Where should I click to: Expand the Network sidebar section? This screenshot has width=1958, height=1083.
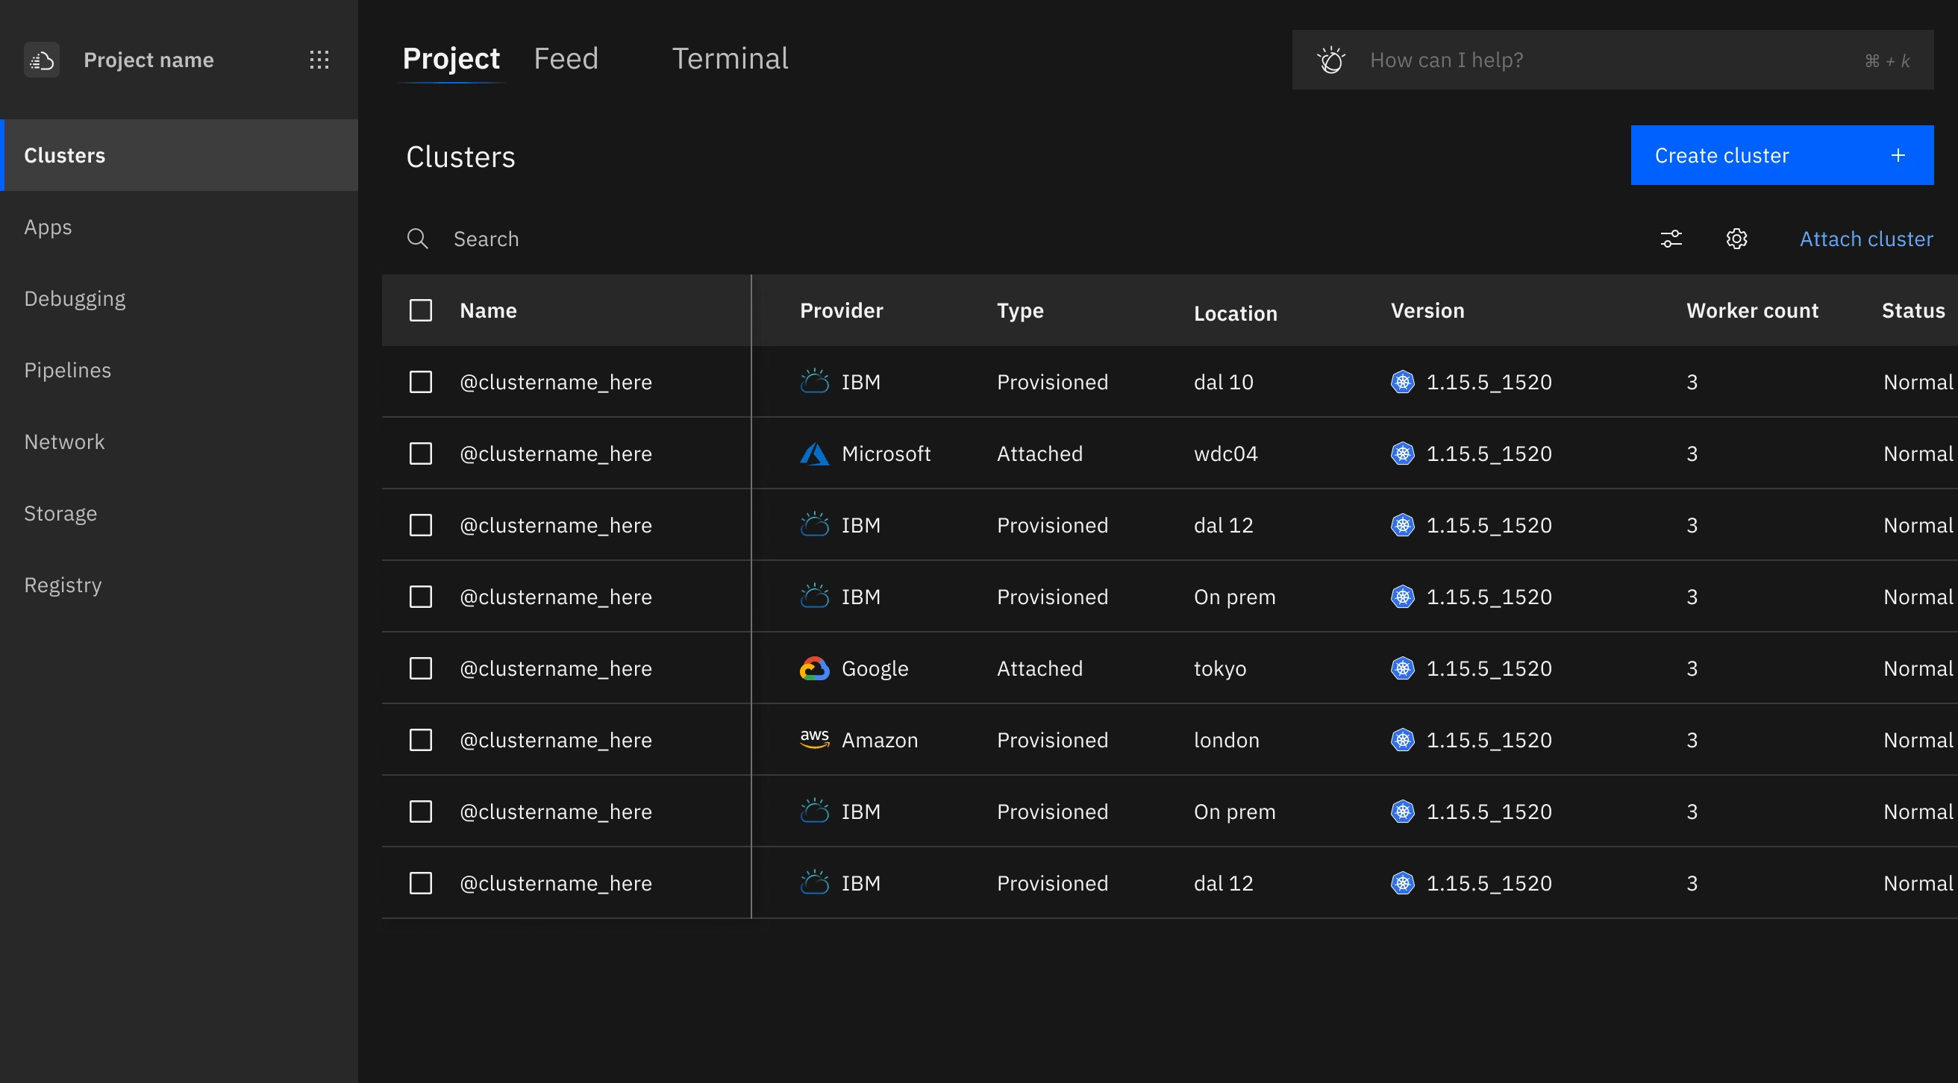(63, 440)
